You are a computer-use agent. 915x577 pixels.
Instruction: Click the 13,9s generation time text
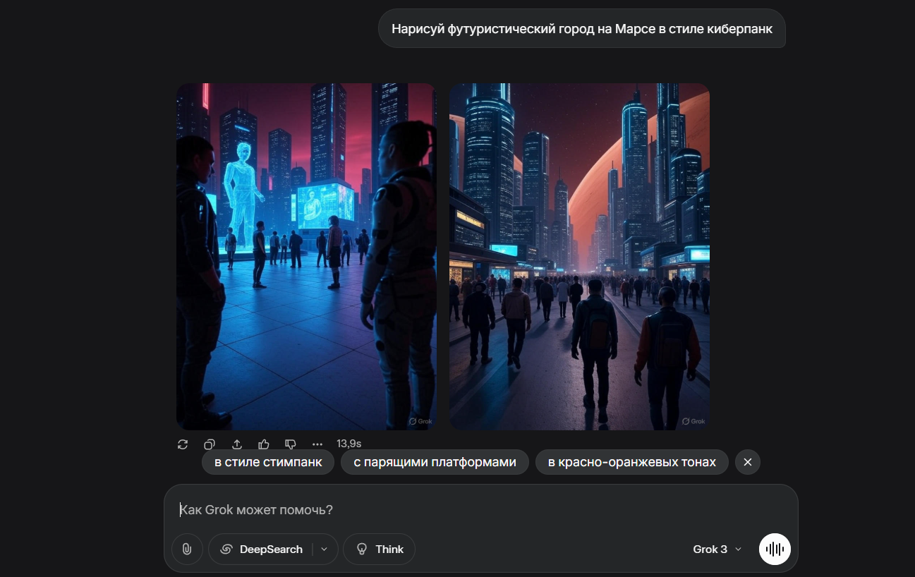349,444
